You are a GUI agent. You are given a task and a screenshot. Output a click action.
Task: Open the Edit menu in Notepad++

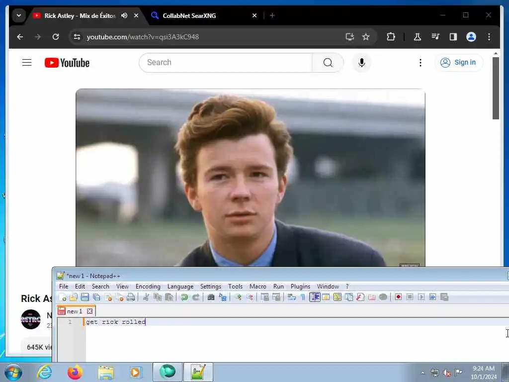80,286
